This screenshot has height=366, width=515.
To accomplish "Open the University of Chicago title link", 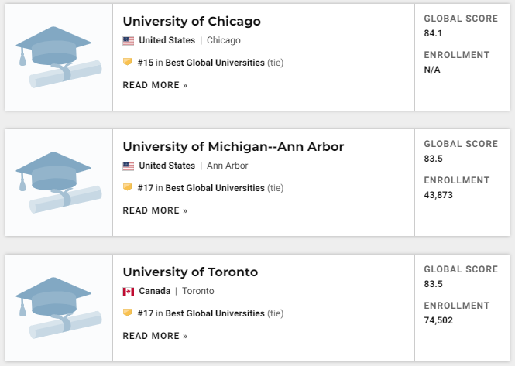I will (191, 22).
